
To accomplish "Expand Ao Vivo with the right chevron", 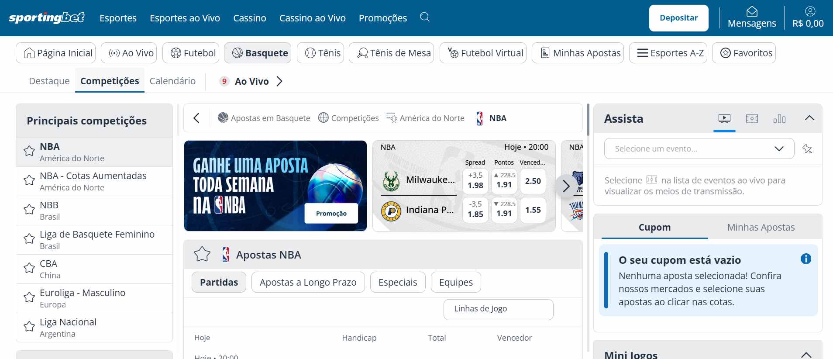I will point(279,81).
